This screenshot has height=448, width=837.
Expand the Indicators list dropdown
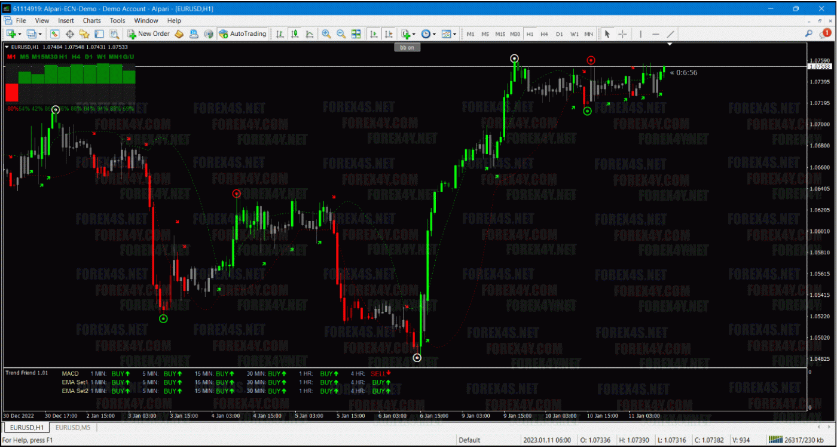pyautogui.click(x=414, y=34)
